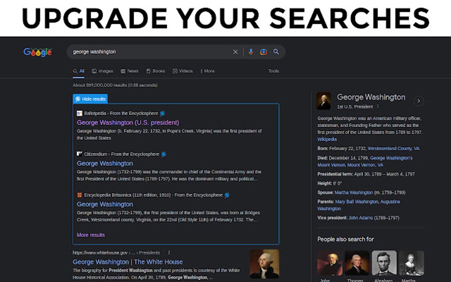Click the Encyclopedia Britannica favicon
This screenshot has width=451, height=282.
click(x=80, y=194)
